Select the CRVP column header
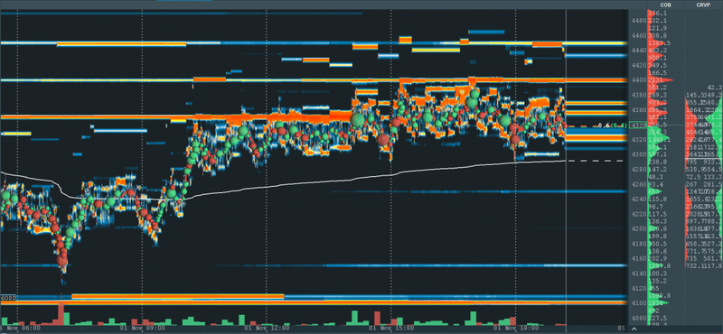This screenshot has height=334, width=723. coord(703,5)
